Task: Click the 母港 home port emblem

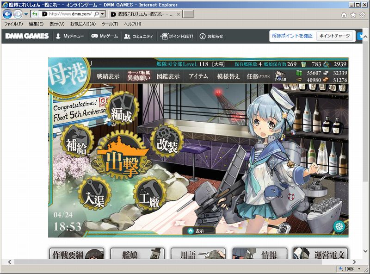Action: tap(67, 77)
